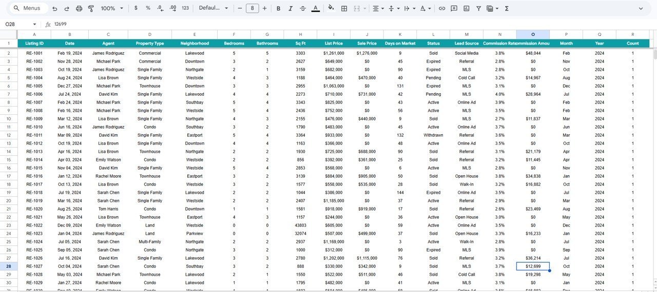Create a filter with the funnel icon

pyautogui.click(x=479, y=9)
